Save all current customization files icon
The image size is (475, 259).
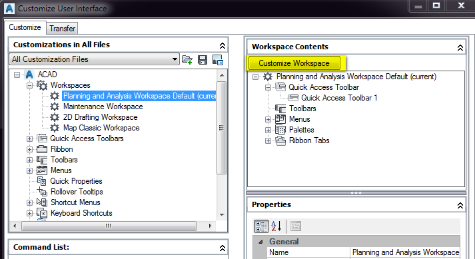203,60
